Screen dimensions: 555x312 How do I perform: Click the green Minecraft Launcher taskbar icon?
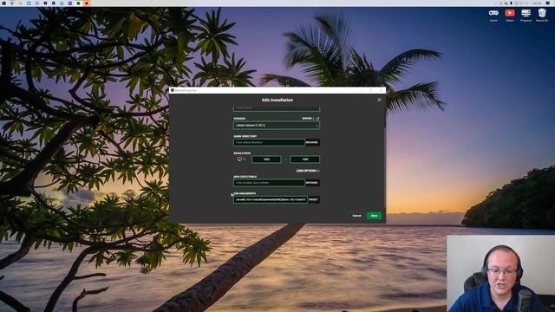click(78, 3)
